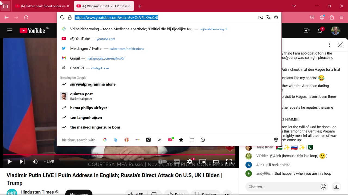Toggle theater mode
This screenshot has width=348, height=195.
(216, 162)
